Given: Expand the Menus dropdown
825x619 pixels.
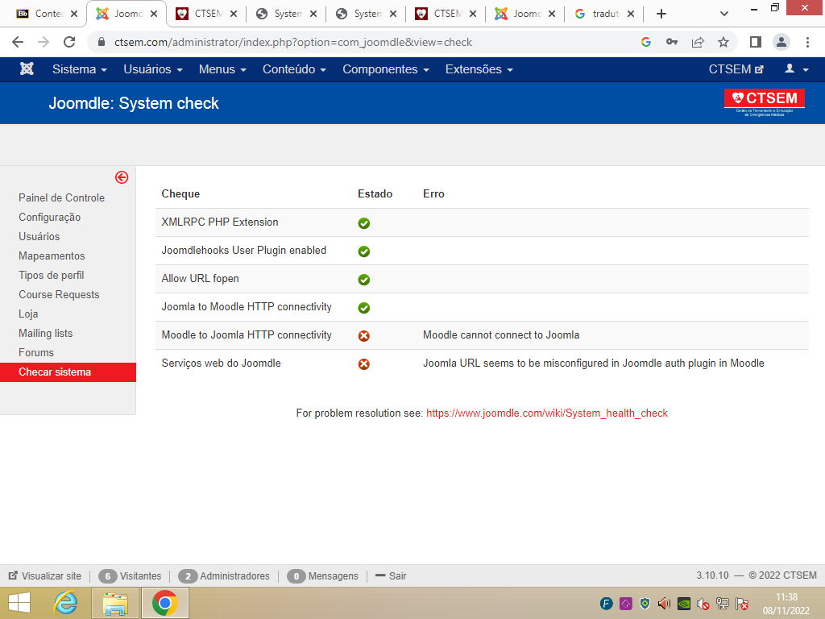Looking at the screenshot, I should click(222, 69).
